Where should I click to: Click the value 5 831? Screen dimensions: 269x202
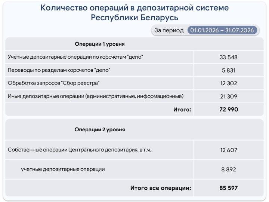(229, 70)
